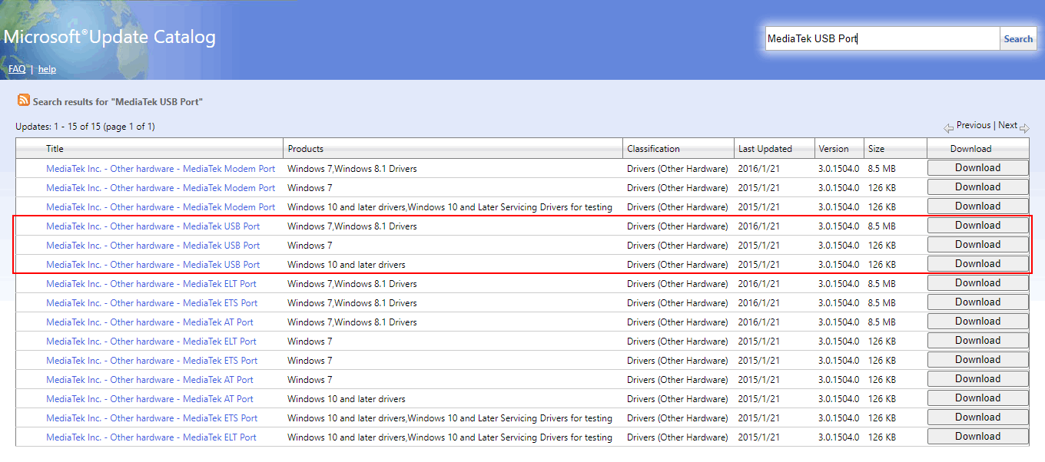
Task: Download AT Port driver for Windows 10
Action: pyautogui.click(x=977, y=398)
